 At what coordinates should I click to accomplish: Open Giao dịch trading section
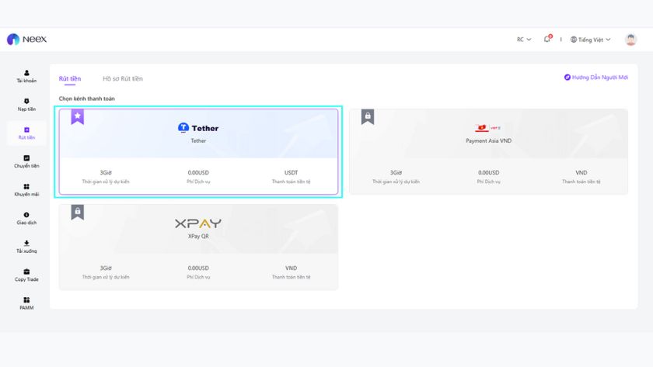[26, 218]
